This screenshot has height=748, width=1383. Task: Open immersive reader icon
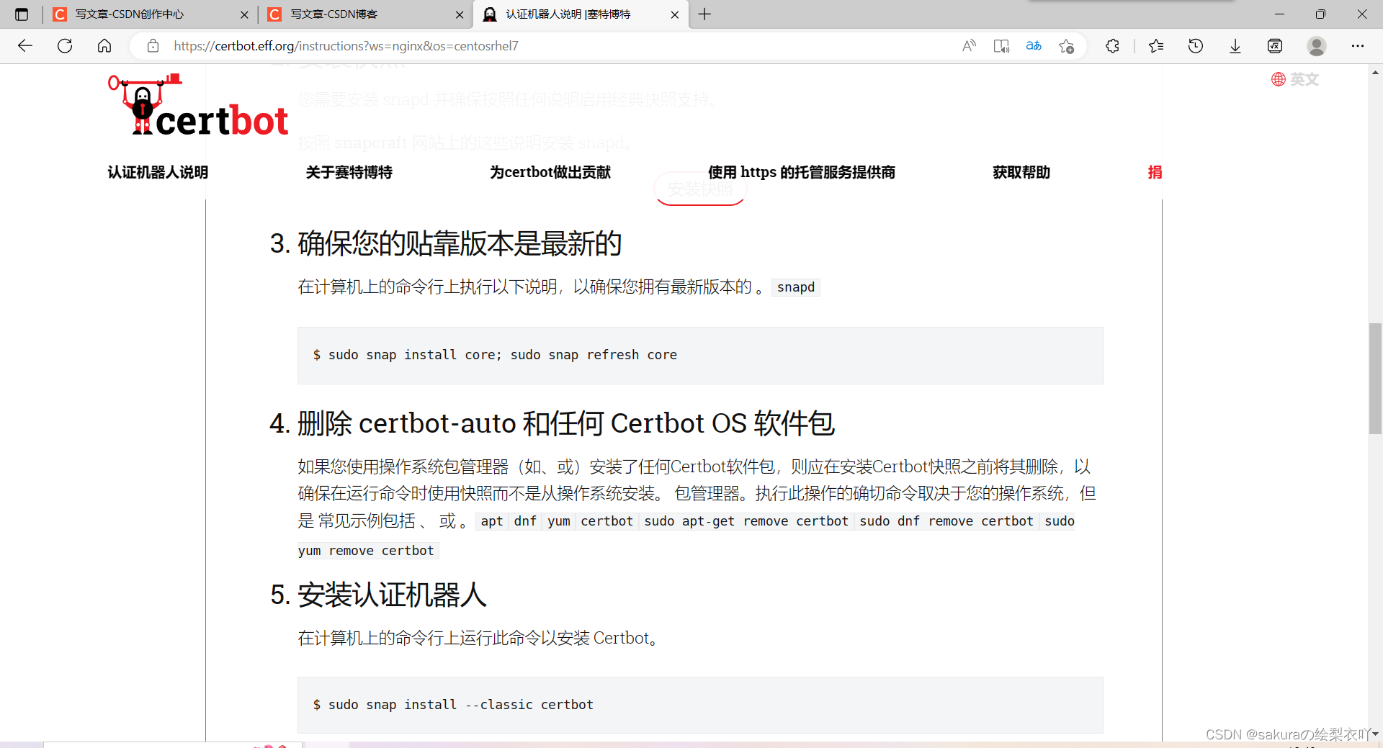point(1001,46)
